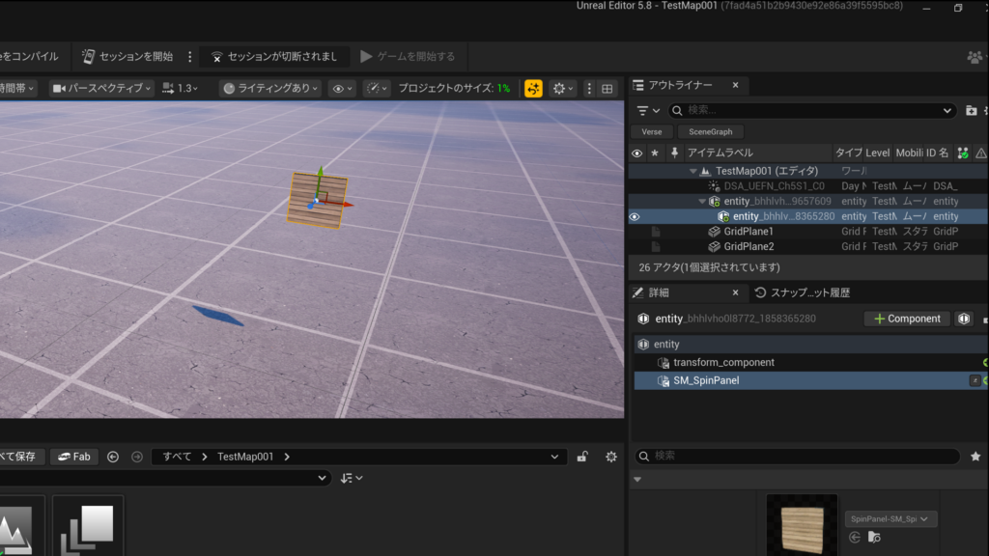Screen dimensions: 989x556
Task: Collapse the TestMap001 tree node
Action: click(x=692, y=171)
